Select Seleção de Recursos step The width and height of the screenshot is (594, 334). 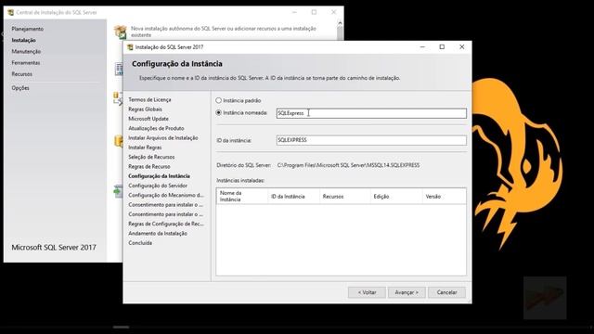[151, 157]
